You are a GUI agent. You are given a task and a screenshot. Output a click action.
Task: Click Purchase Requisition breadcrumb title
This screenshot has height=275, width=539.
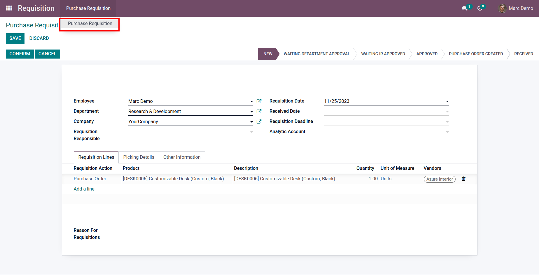point(32,25)
